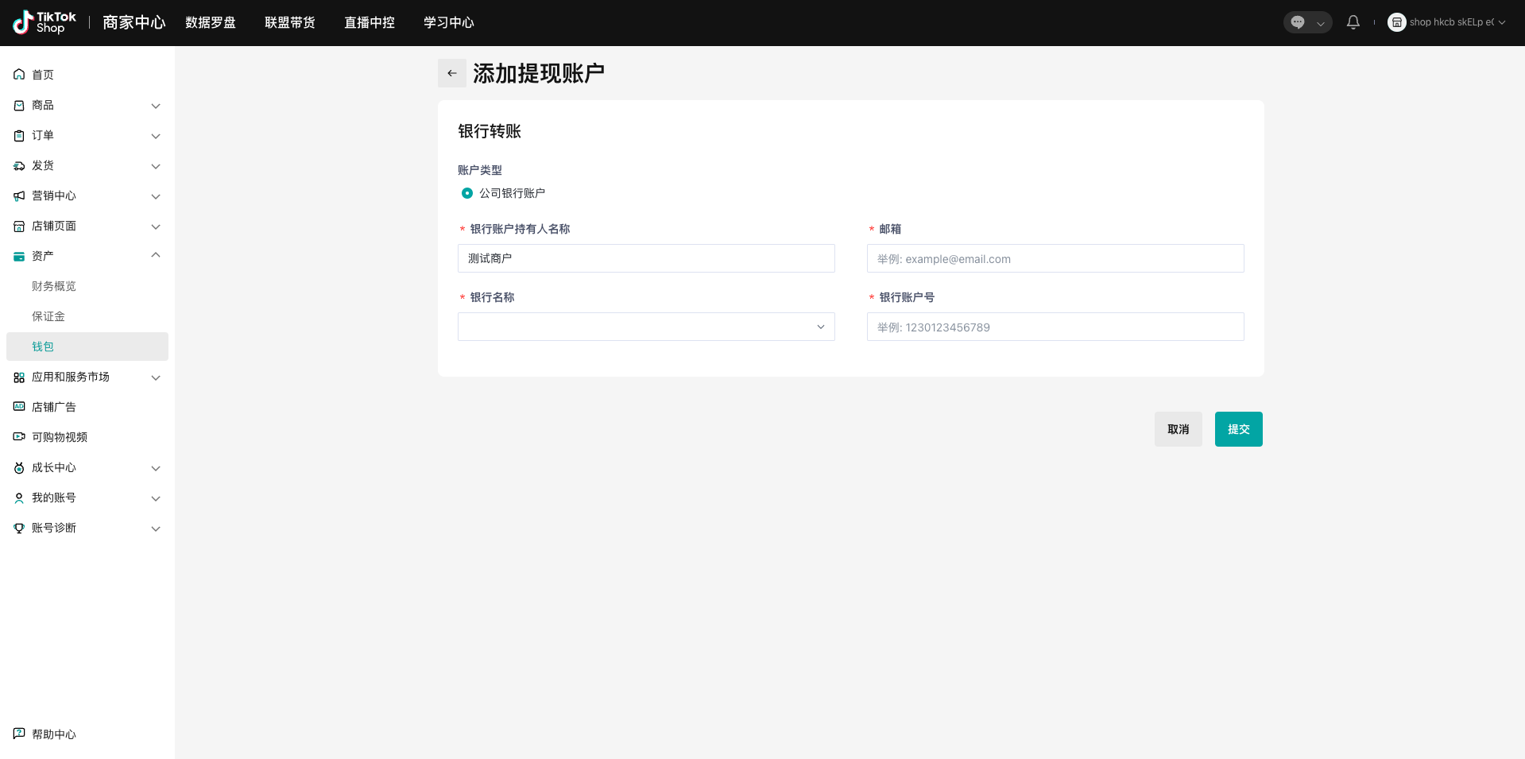Click the 帮助中心 help chat icon

tap(19, 734)
